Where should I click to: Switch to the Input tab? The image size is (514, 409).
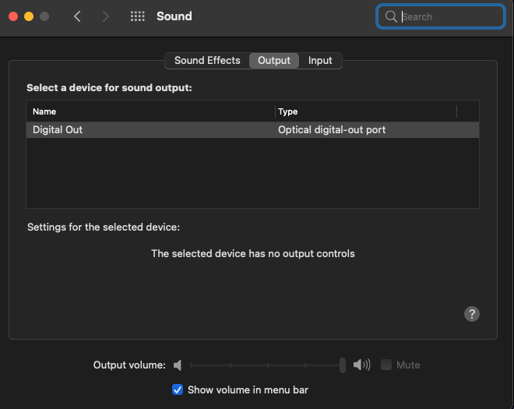coord(320,61)
